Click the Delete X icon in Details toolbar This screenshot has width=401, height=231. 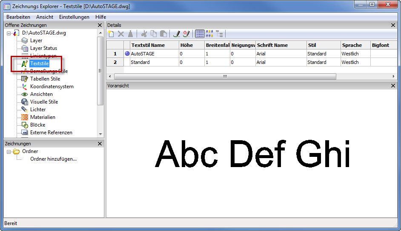[x=121, y=34]
